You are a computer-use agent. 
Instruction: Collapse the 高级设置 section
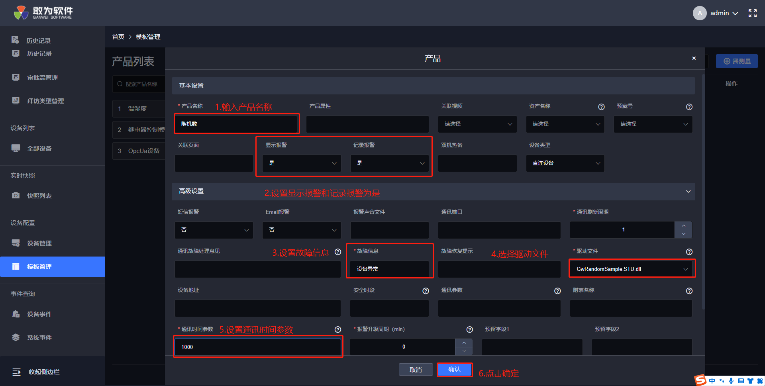[x=688, y=192]
